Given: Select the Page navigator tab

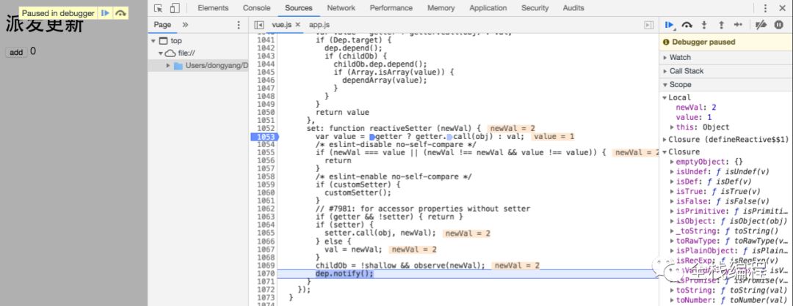Looking at the screenshot, I should [162, 25].
